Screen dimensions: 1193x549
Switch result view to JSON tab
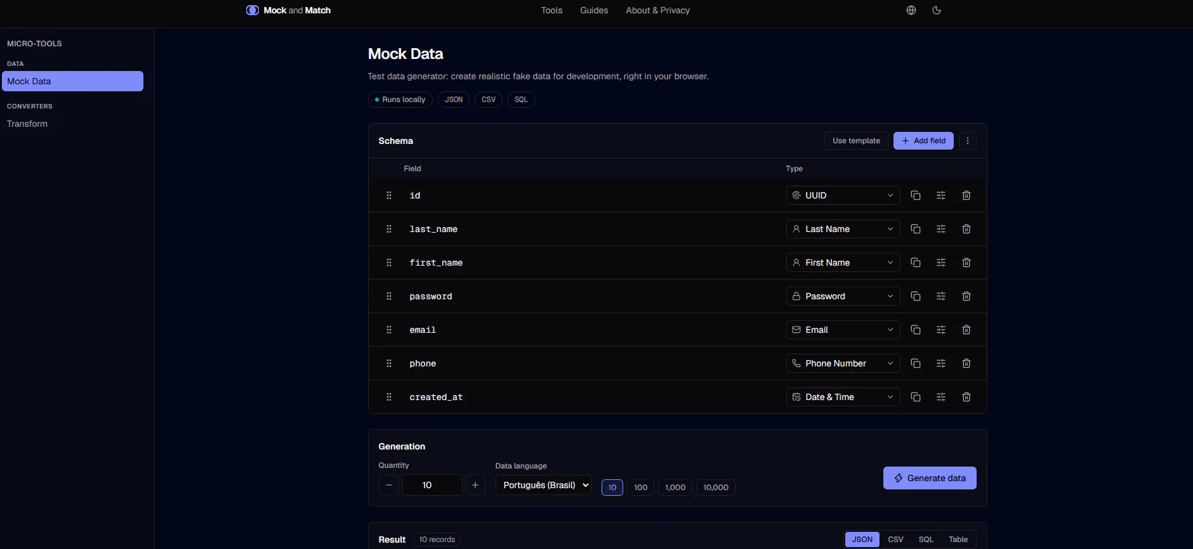point(862,539)
